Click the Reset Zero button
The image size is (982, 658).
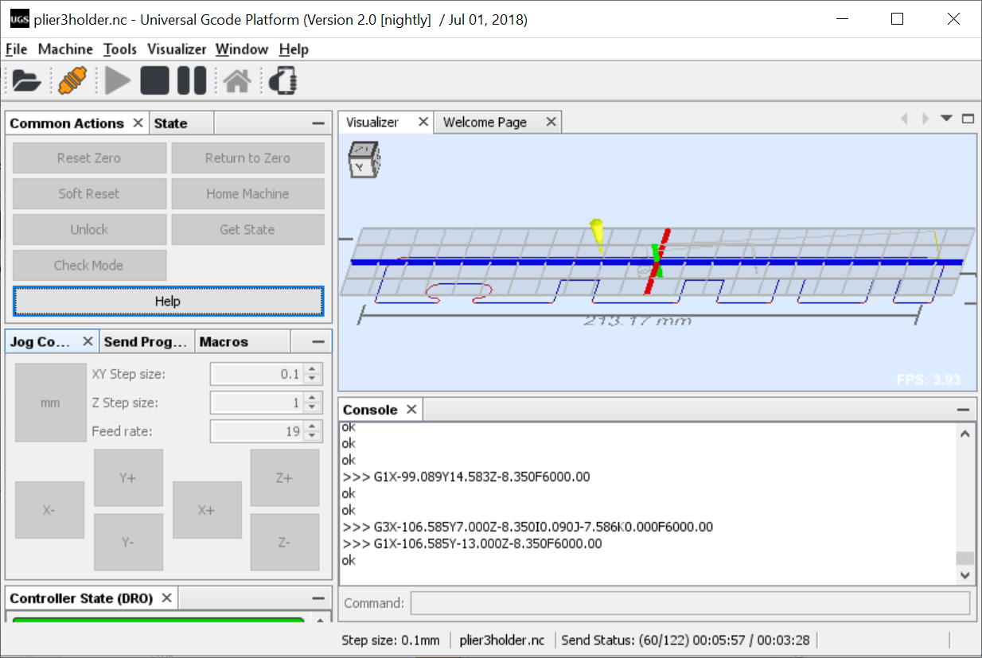point(89,158)
